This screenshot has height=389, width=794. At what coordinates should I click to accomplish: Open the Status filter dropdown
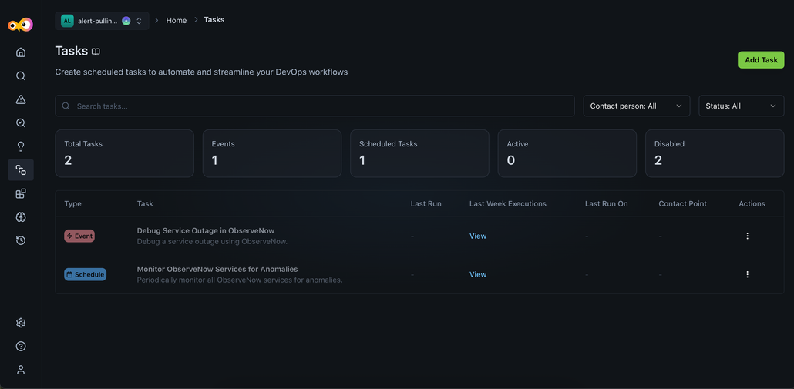pyautogui.click(x=742, y=106)
